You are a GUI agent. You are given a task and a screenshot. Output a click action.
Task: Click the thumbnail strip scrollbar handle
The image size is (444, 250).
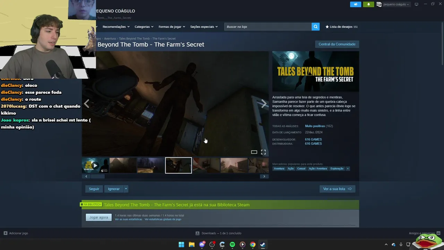point(97,176)
